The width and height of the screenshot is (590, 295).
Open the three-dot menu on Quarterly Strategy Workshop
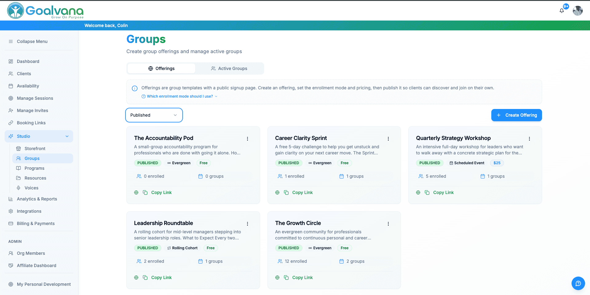(x=529, y=138)
